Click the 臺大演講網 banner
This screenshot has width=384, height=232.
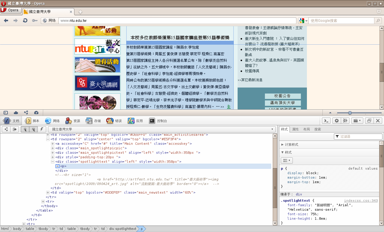tap(97, 83)
